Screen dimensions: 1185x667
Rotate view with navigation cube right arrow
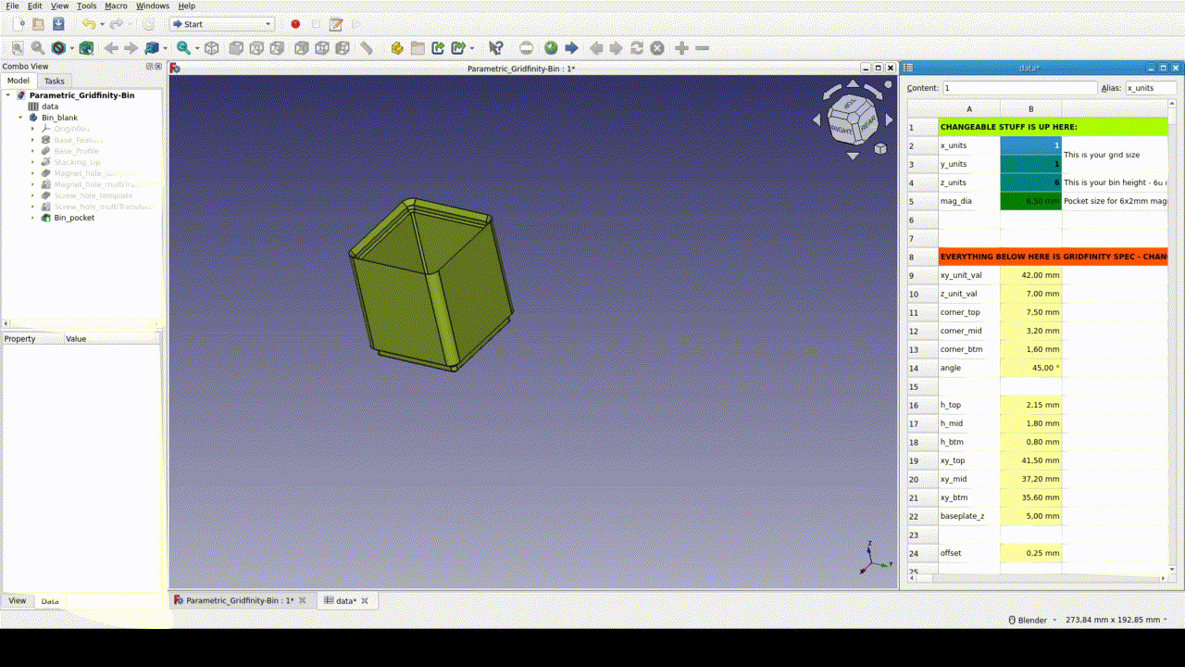click(x=889, y=120)
